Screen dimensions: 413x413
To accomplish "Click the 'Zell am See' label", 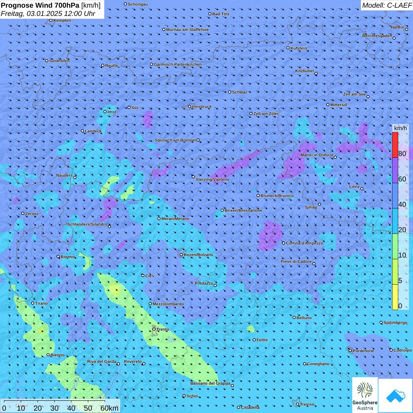I will [x=354, y=94].
